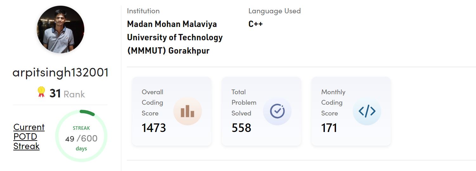Click the Monthly Coding Score value 171
This screenshot has height=171, width=476.
click(329, 128)
